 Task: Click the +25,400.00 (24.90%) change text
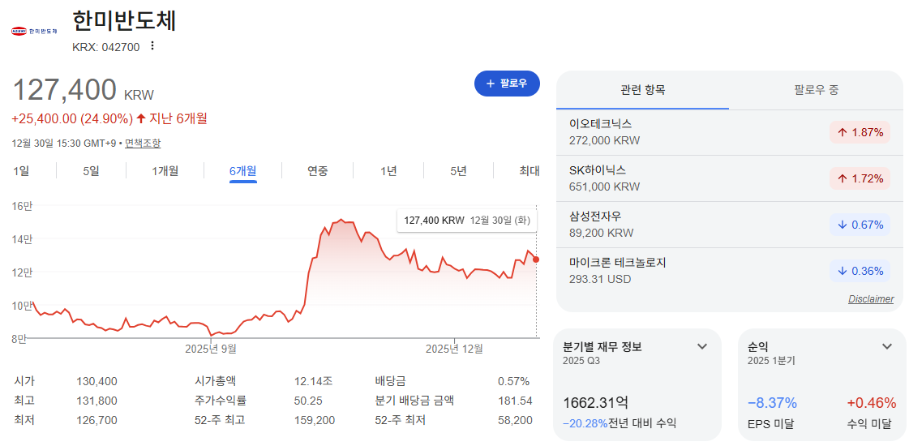pos(72,119)
